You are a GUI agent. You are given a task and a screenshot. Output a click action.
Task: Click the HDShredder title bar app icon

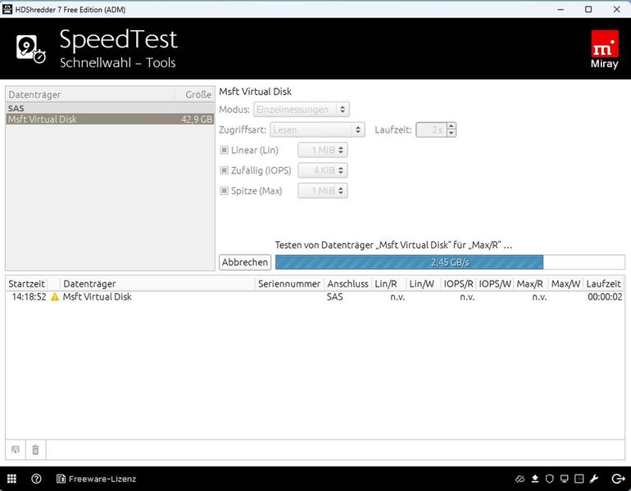(7, 9)
